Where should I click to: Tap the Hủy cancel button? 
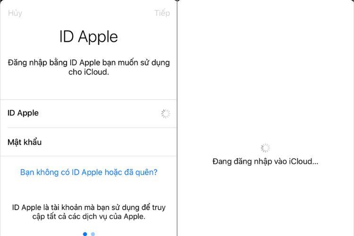point(15,13)
